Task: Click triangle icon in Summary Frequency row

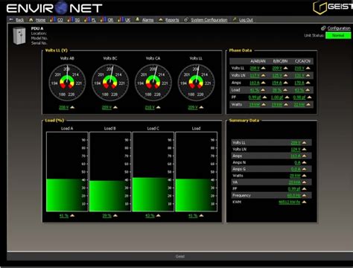Action: [x=304, y=195]
